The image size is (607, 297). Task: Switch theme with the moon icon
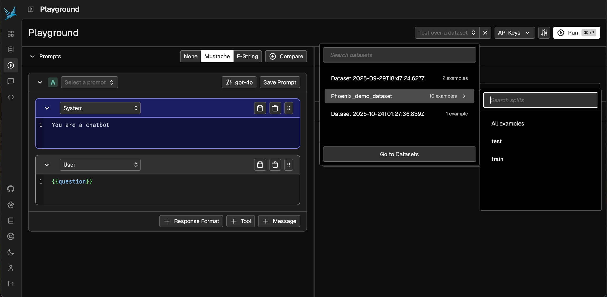[x=11, y=252]
